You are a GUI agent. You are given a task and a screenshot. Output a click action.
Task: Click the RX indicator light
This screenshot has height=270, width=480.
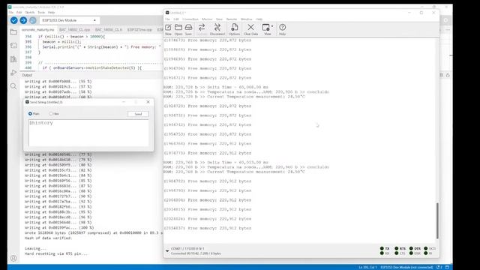(x=382, y=253)
